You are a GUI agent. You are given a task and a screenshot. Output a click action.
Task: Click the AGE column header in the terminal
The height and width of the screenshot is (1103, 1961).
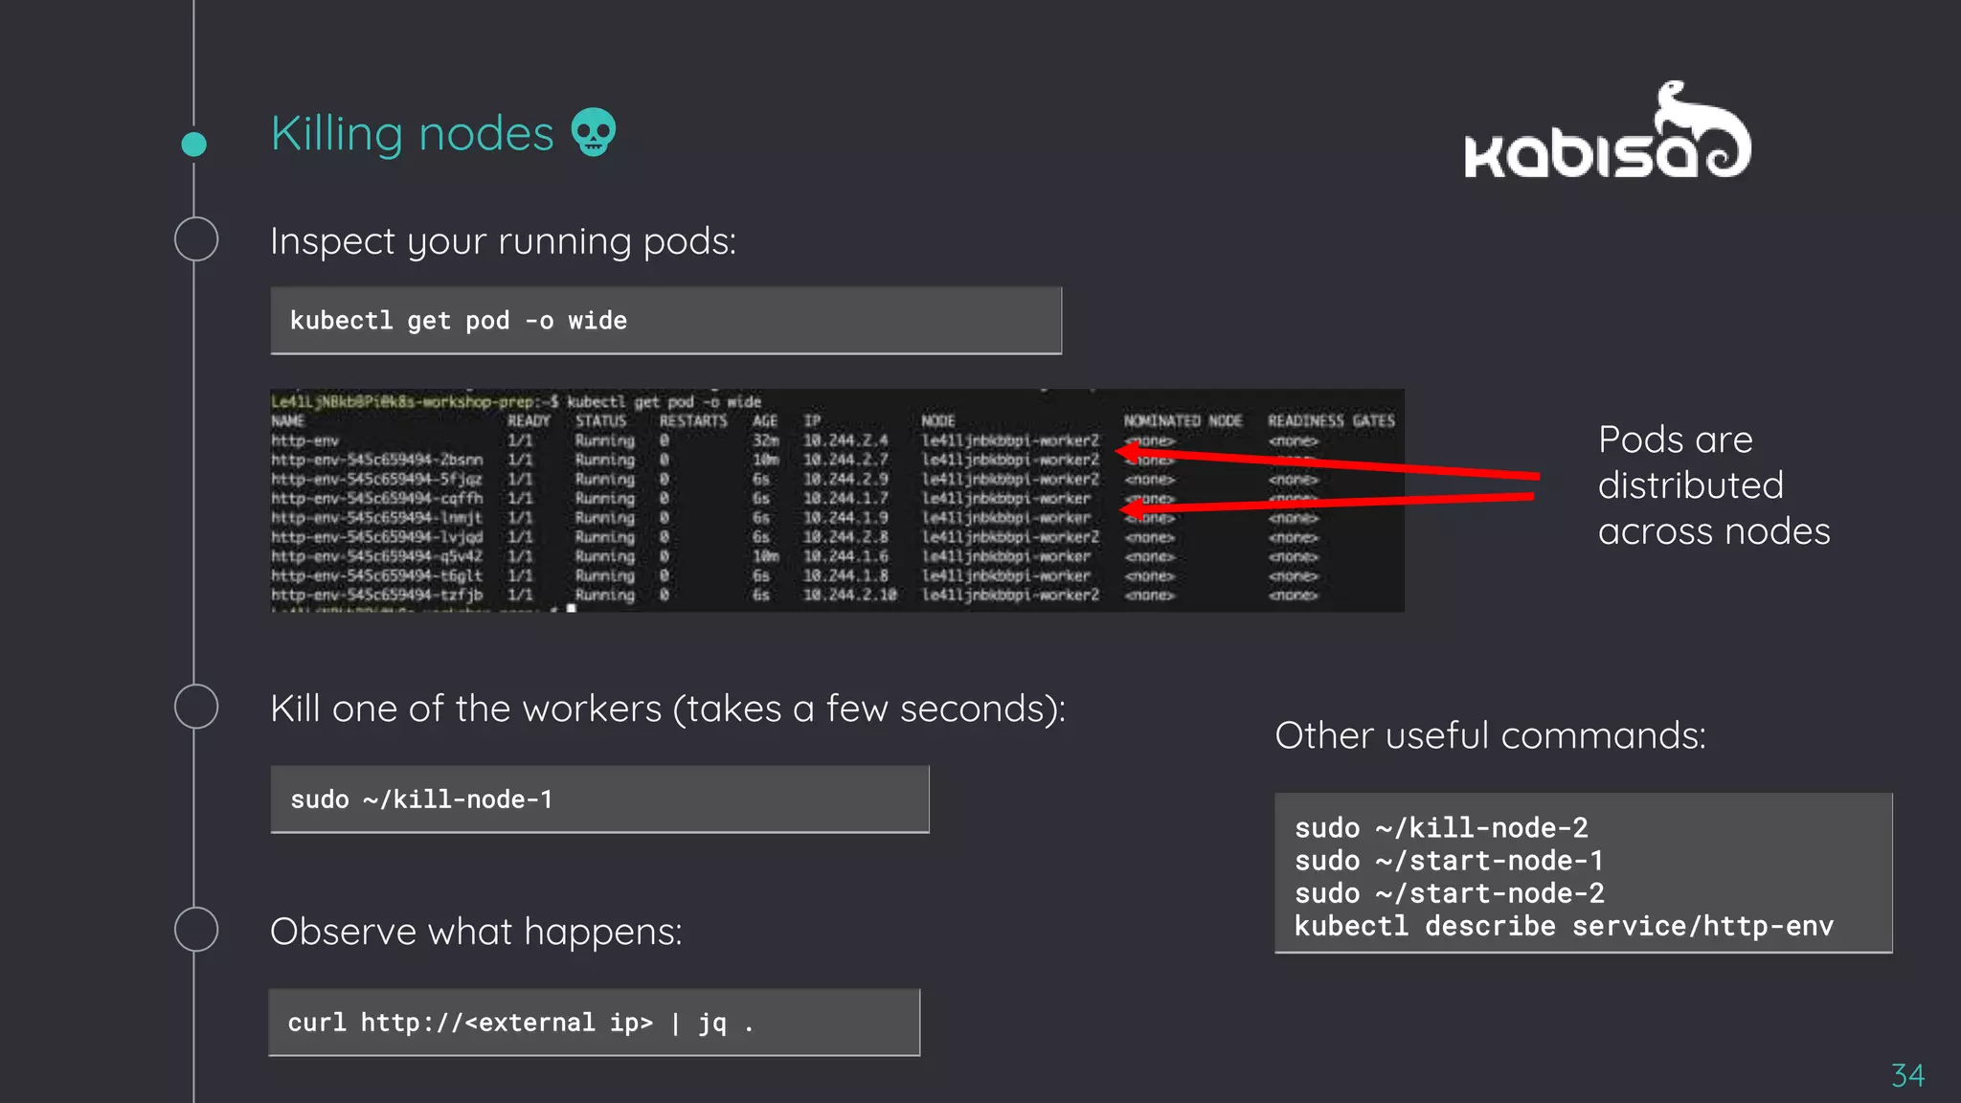point(765,420)
